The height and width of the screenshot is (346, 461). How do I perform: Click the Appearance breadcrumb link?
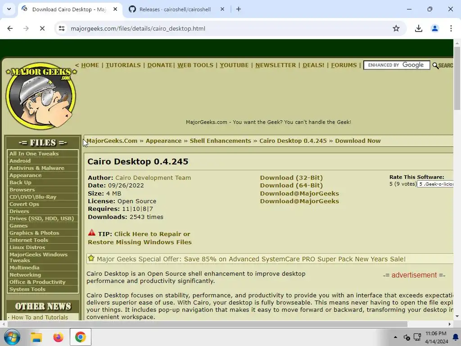(163, 141)
